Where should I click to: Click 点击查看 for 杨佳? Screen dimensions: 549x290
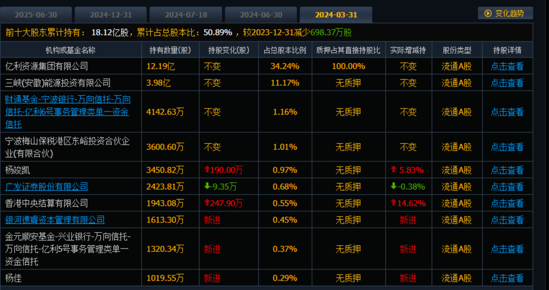pyautogui.click(x=507, y=278)
